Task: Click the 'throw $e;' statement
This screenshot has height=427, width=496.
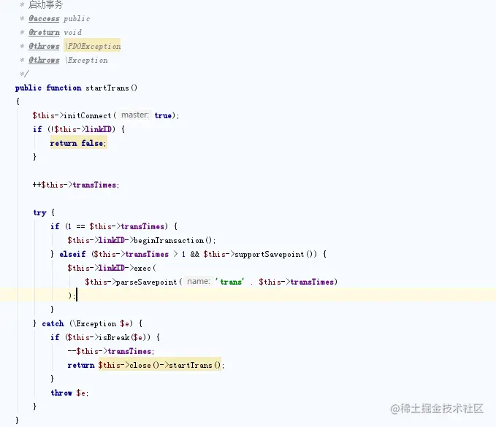Action: point(69,393)
